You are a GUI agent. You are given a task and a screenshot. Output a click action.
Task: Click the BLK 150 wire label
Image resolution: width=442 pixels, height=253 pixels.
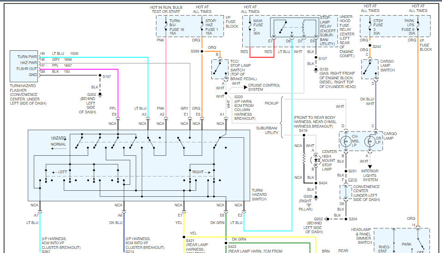point(60,71)
